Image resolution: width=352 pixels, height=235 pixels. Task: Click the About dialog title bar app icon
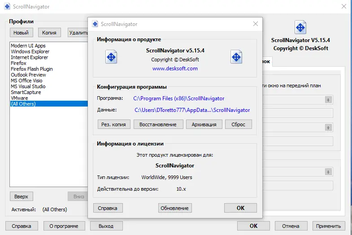click(95, 24)
